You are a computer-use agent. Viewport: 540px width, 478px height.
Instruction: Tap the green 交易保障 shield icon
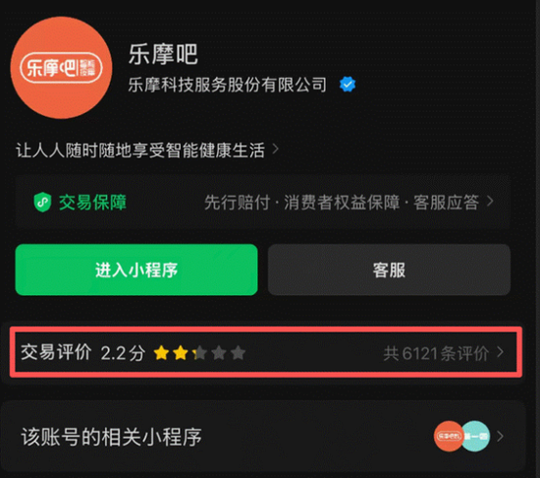(42, 202)
